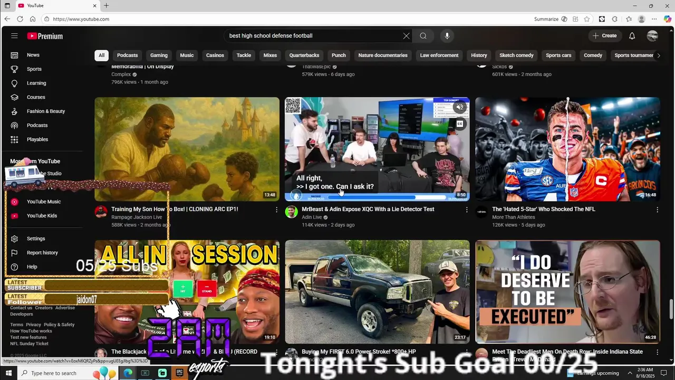Select the Quarterbacks filter chip
This screenshot has height=380, width=675.
tap(304, 55)
